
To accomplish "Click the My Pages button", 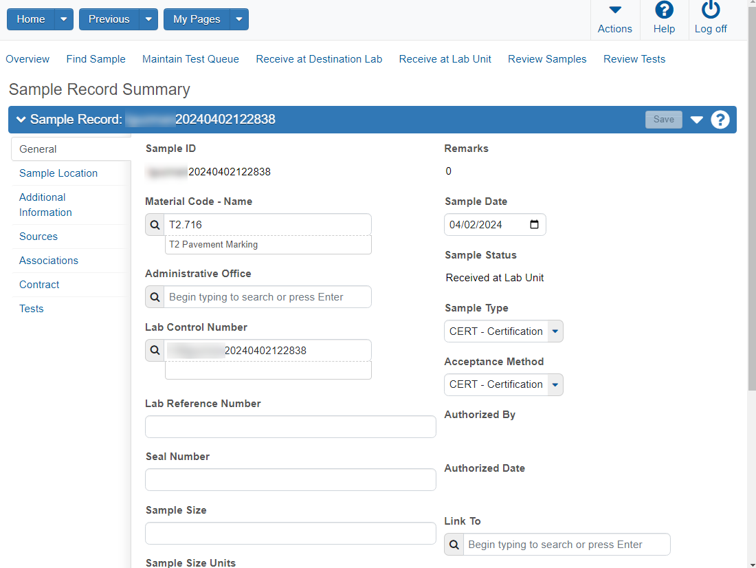I will click(197, 19).
